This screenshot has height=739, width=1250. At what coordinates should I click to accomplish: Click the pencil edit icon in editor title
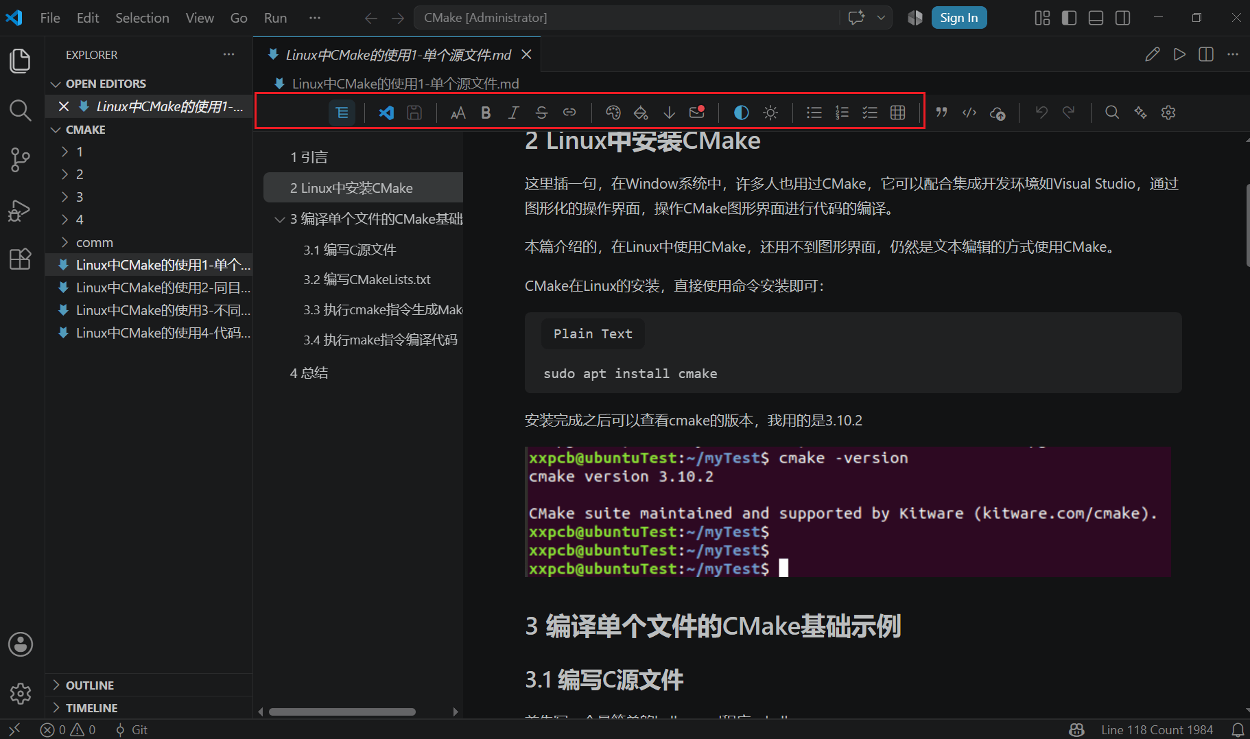[1153, 54]
